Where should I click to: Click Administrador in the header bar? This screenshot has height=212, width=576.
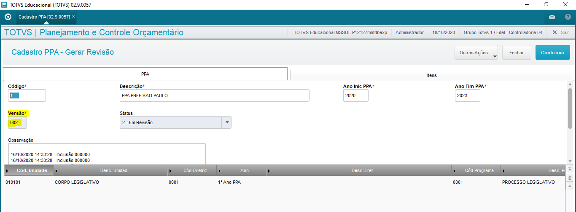tap(409, 32)
